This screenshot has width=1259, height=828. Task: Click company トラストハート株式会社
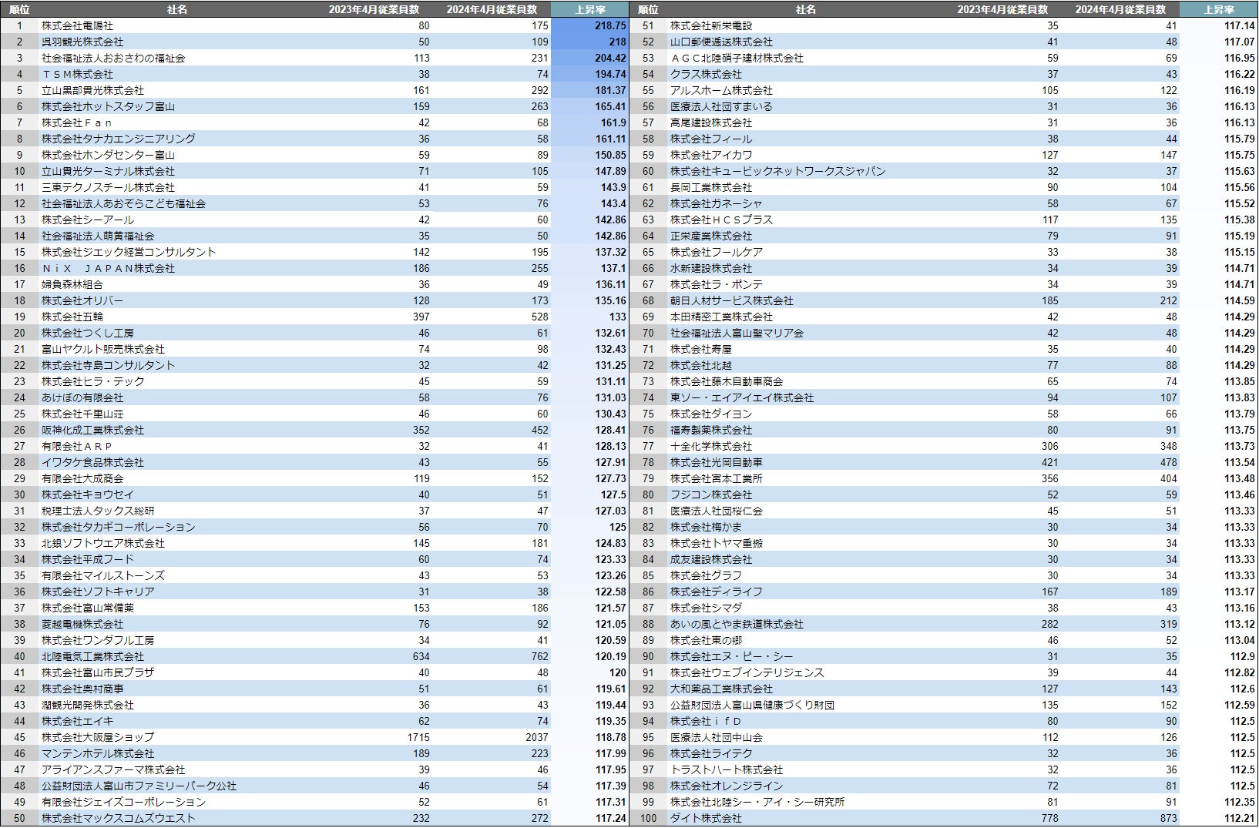[x=727, y=769]
